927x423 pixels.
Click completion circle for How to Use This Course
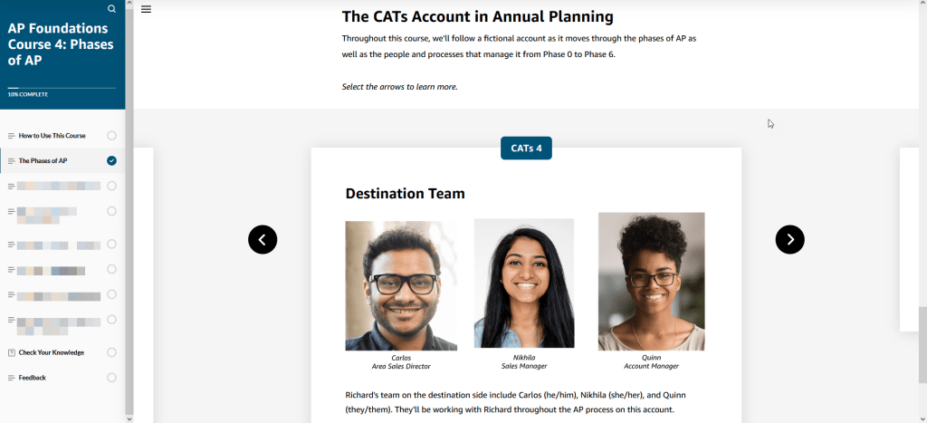[111, 136]
